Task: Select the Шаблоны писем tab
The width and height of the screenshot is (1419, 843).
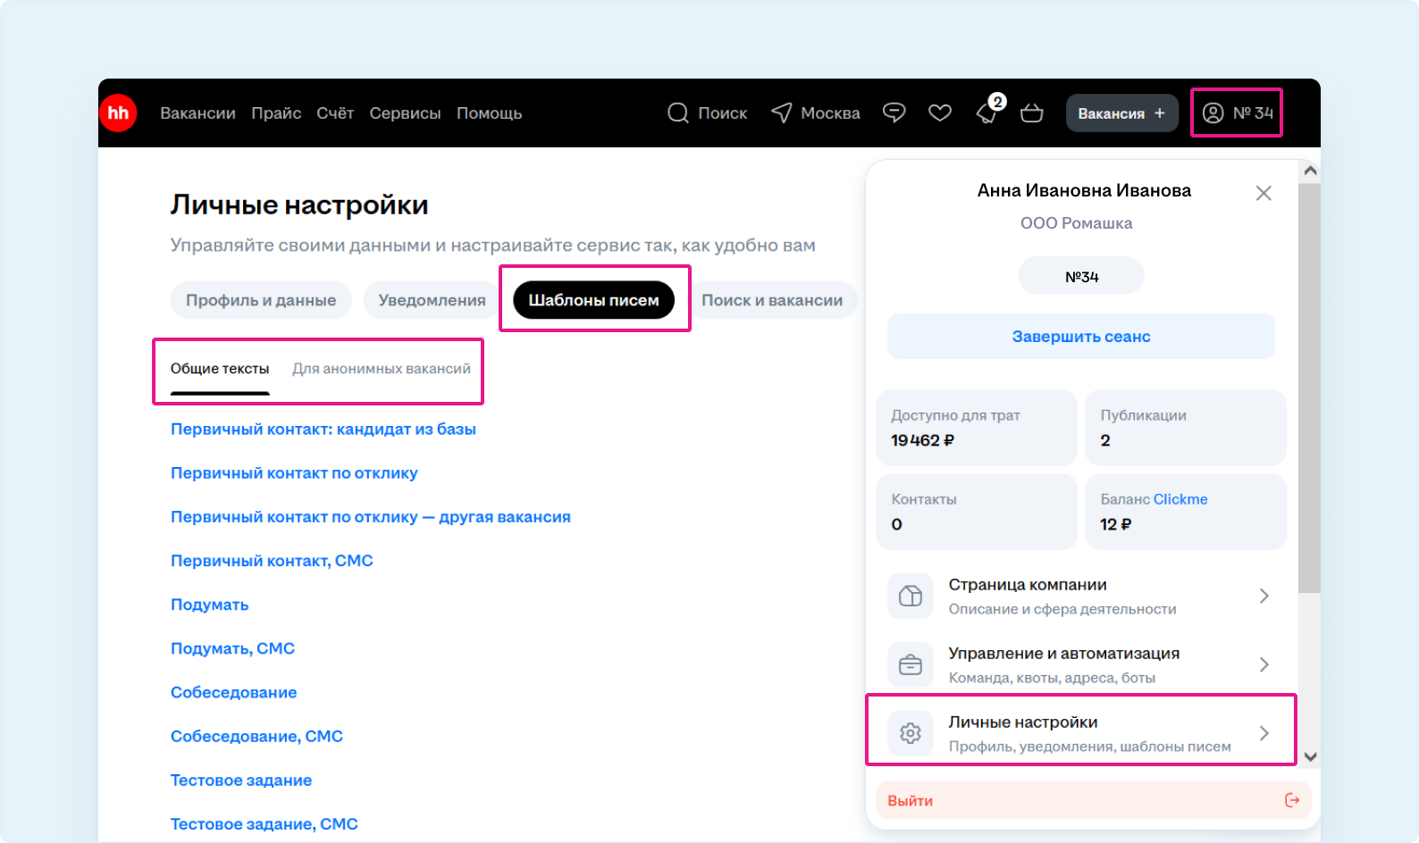Action: click(x=593, y=300)
